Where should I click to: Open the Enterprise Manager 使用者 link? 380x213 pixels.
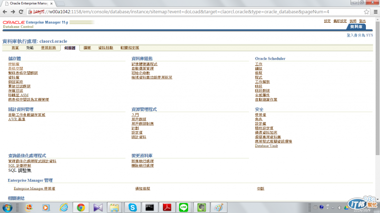[x=34, y=188]
